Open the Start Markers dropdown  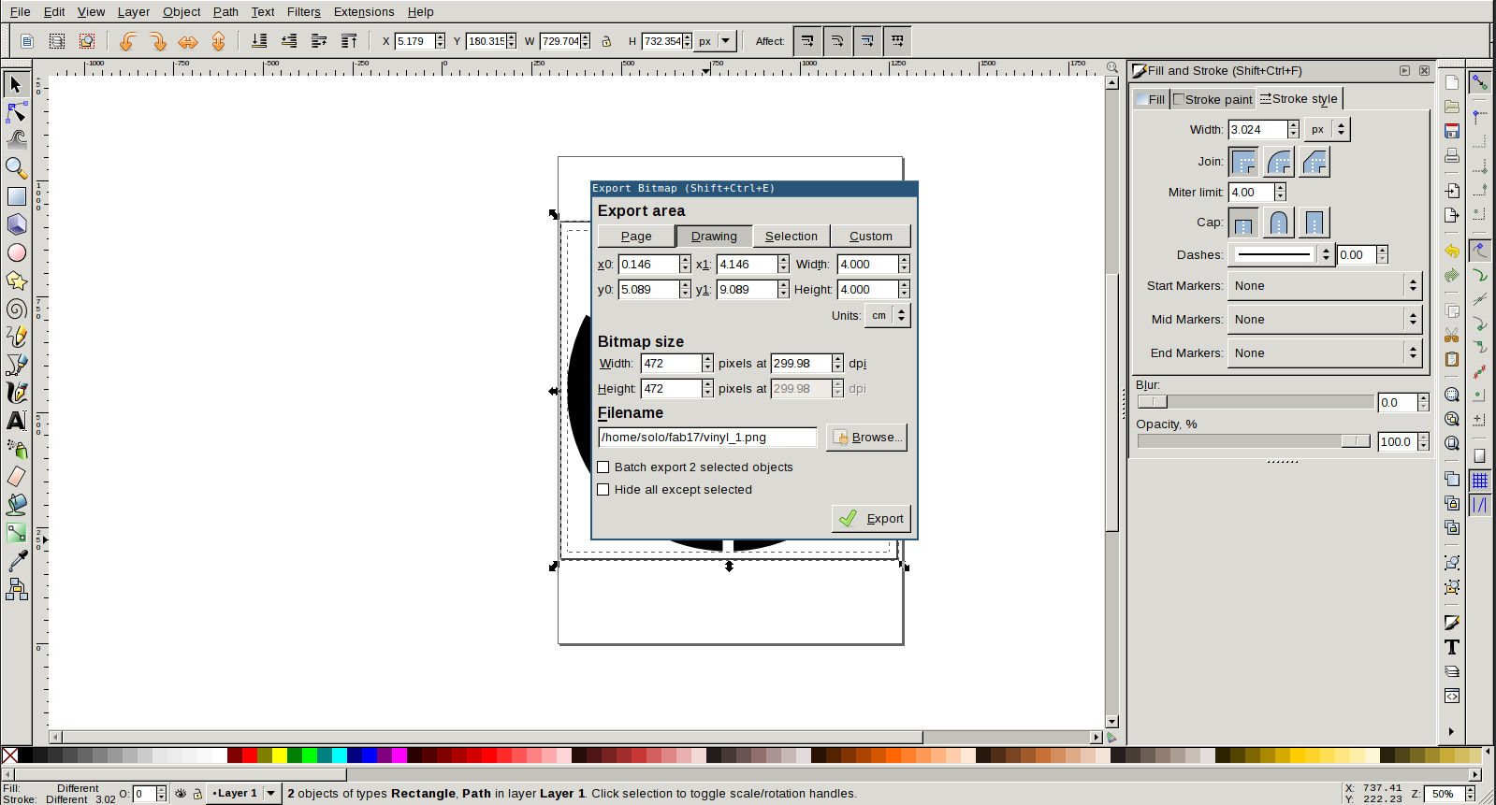(x=1325, y=286)
